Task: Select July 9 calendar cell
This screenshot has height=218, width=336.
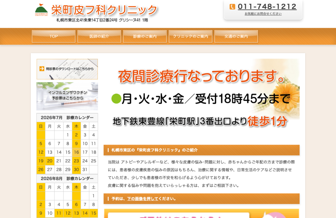Action: (x=76, y=144)
